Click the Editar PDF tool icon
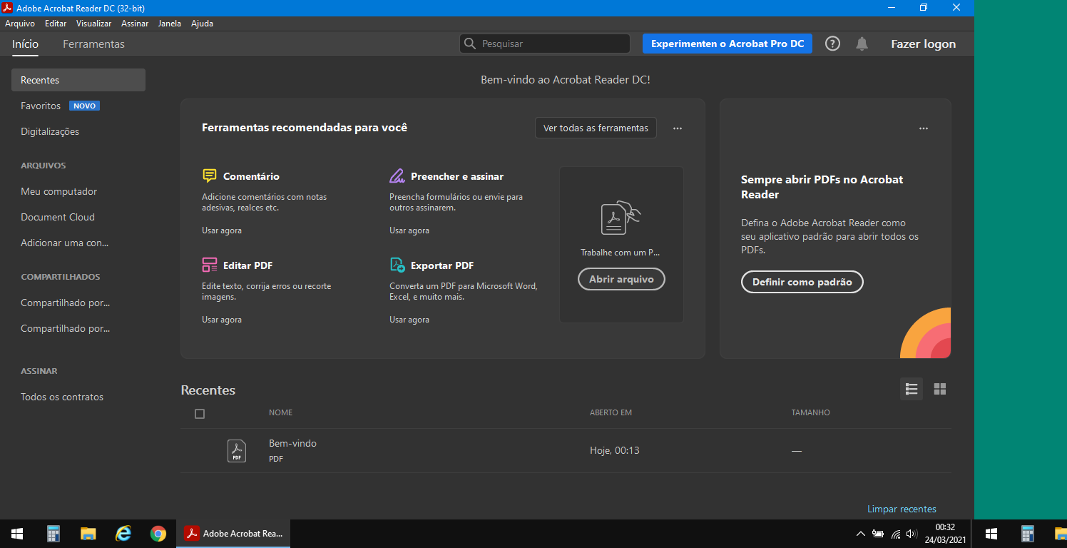 pos(209,265)
